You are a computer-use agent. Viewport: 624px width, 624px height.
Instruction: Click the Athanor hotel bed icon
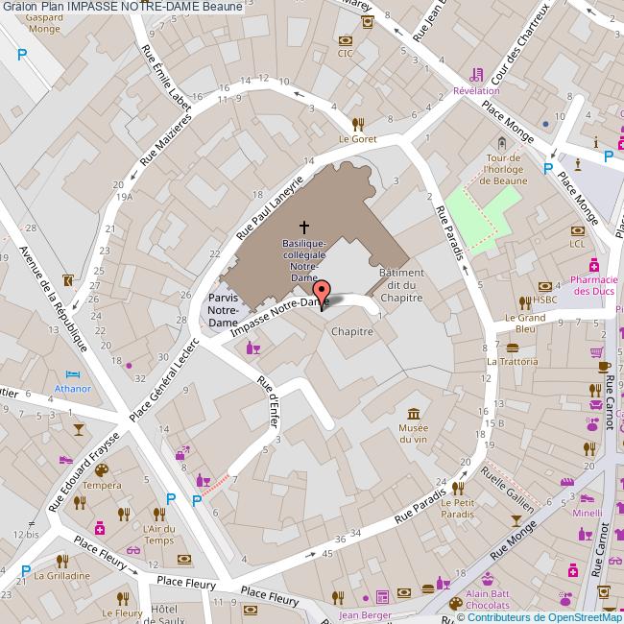pos(72,374)
